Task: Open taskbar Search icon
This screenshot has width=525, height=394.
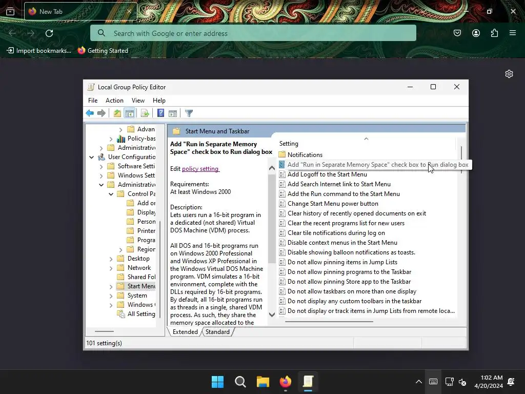Action: 240,382
